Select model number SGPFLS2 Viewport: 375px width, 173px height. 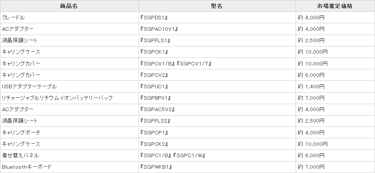click(x=156, y=121)
